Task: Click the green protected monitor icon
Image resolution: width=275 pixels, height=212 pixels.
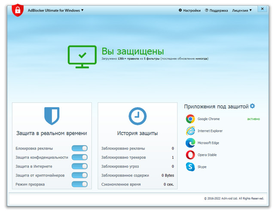Action: (x=82, y=55)
